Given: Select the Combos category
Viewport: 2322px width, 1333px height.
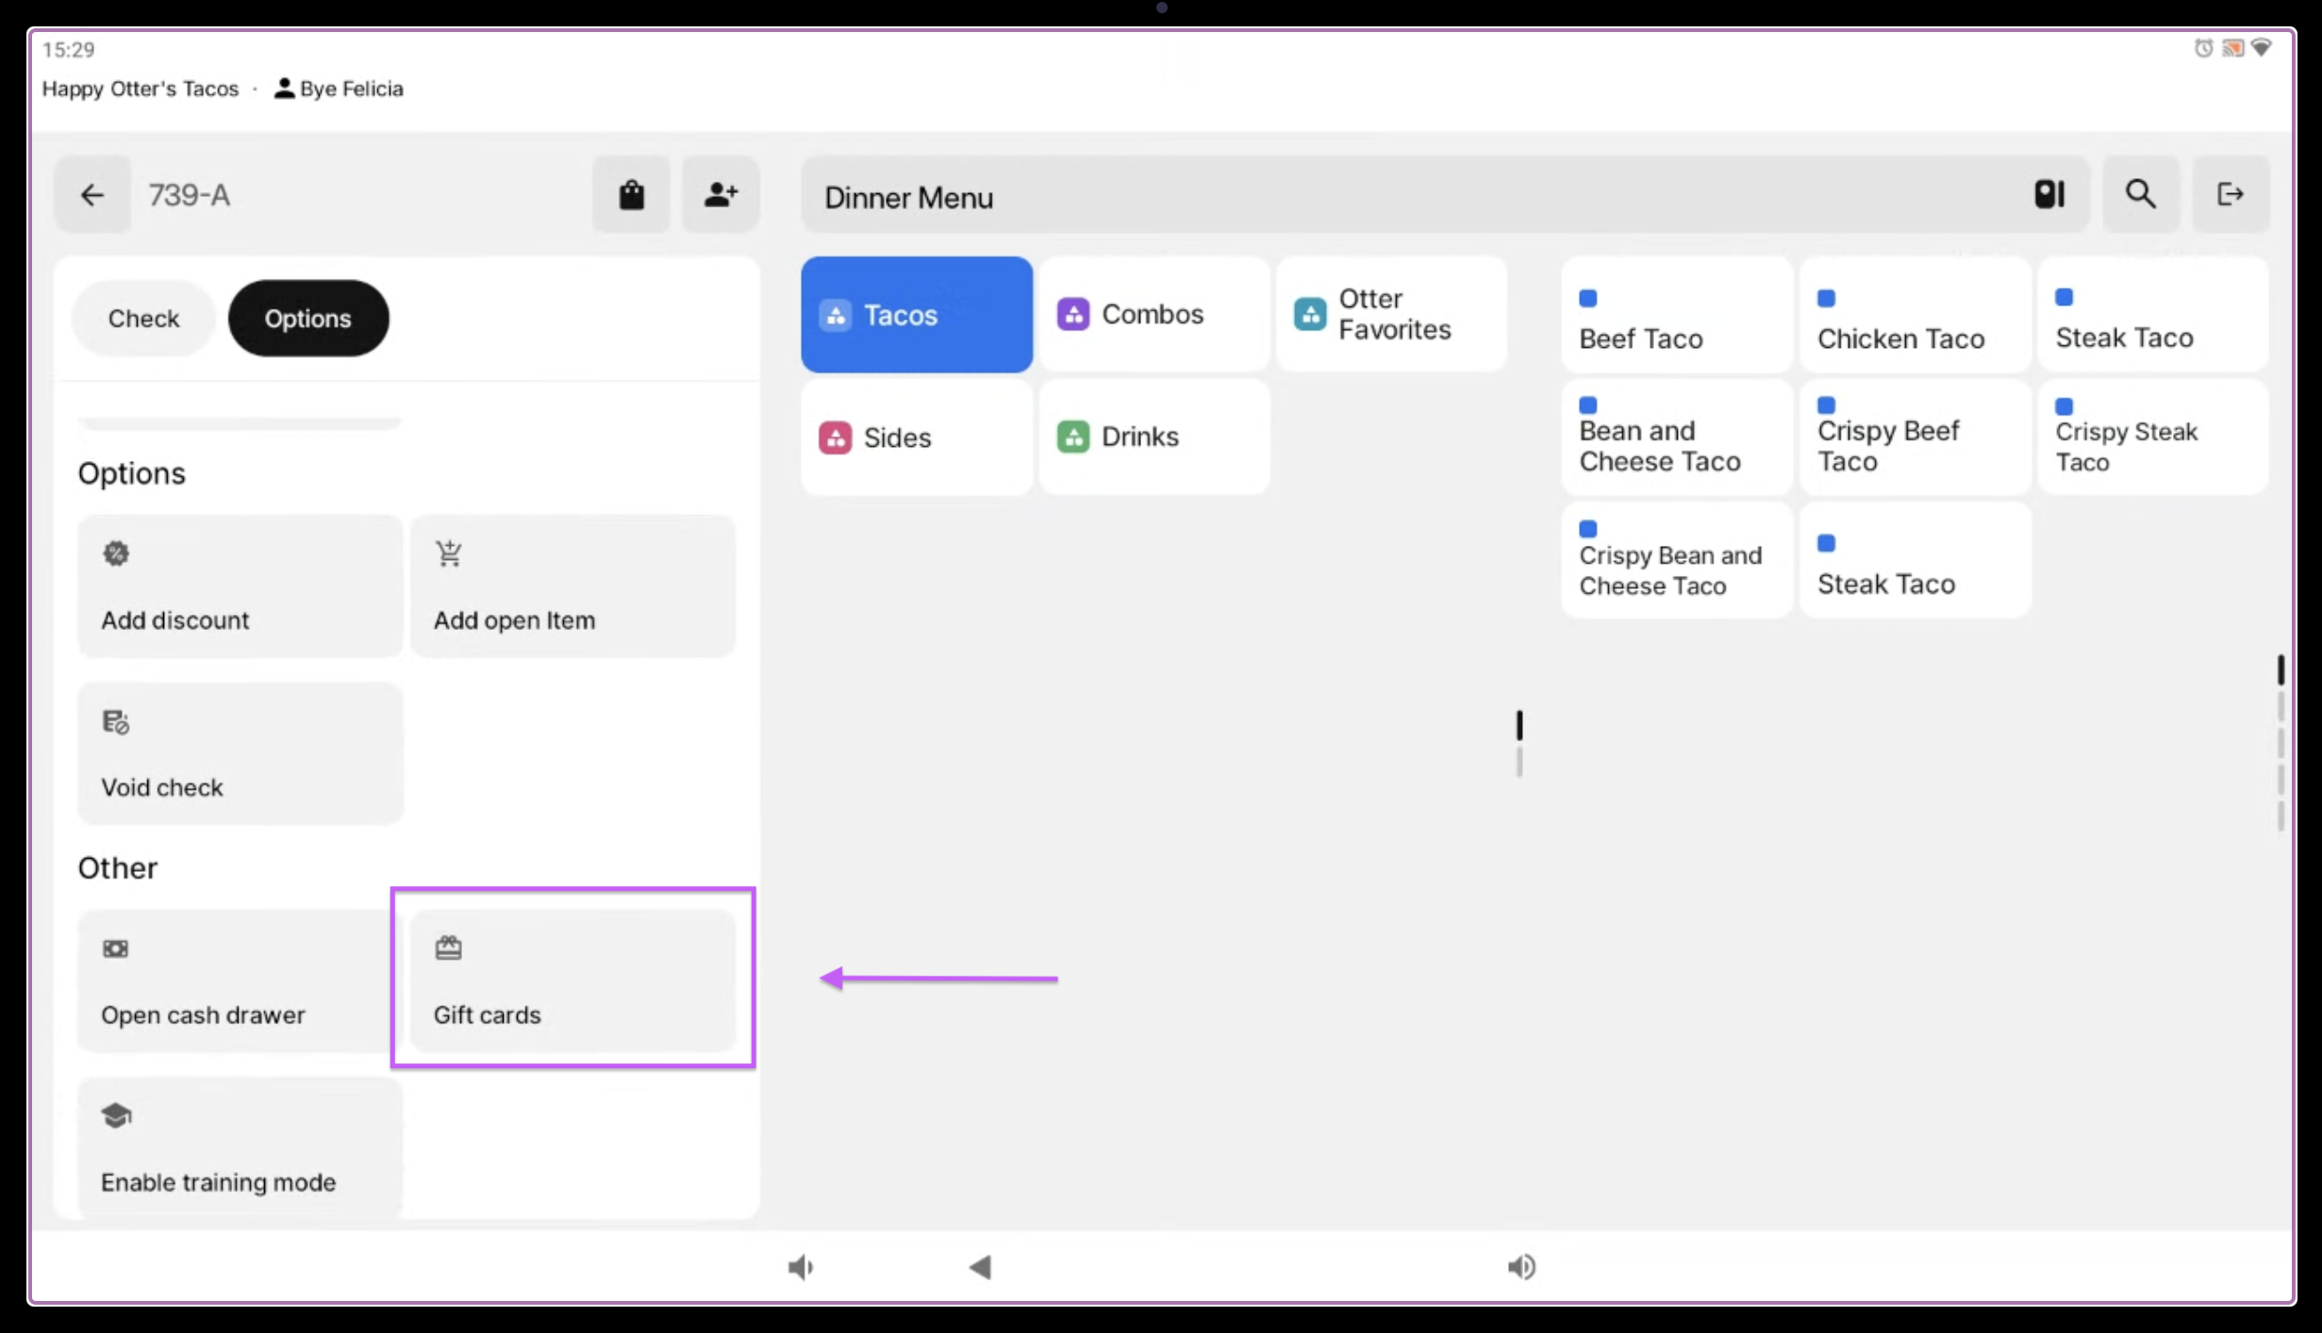Looking at the screenshot, I should pos(1153,314).
